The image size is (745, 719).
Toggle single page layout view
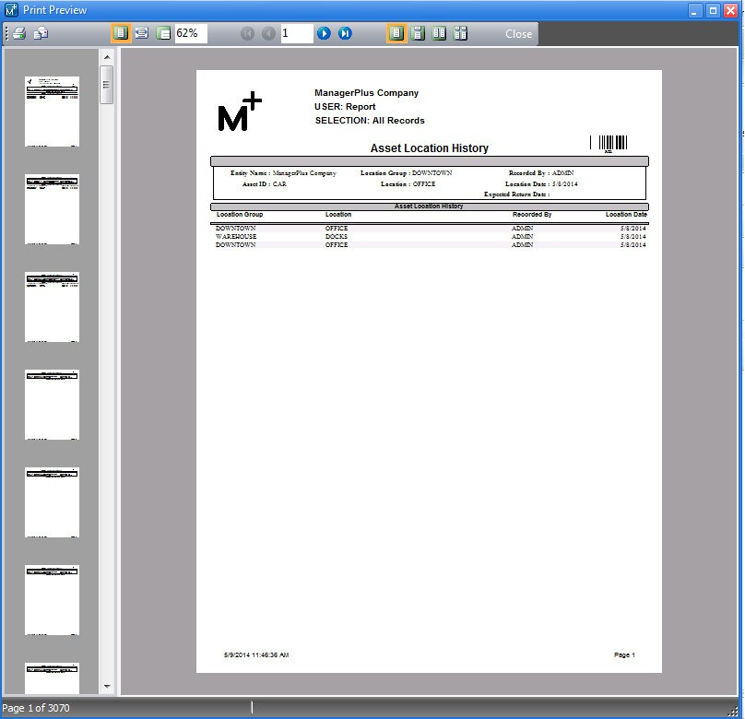point(396,33)
